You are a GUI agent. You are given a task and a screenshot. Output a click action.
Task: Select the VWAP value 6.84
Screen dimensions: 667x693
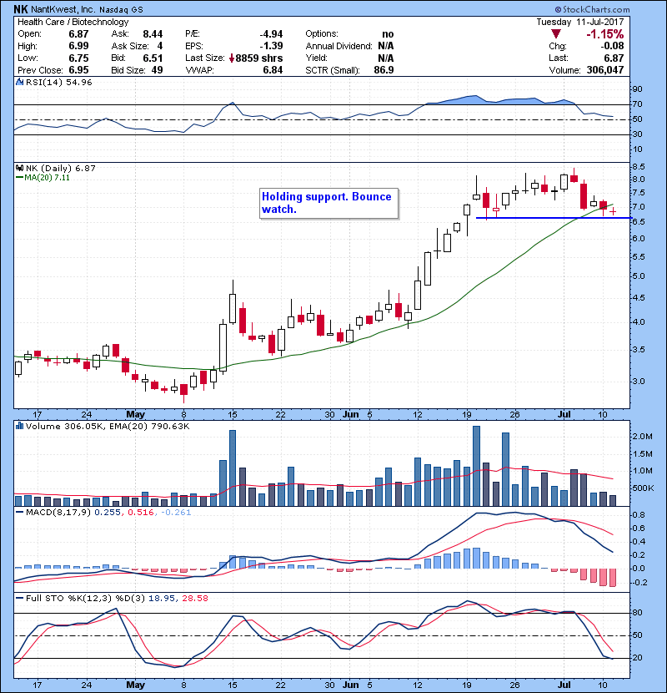coord(273,70)
